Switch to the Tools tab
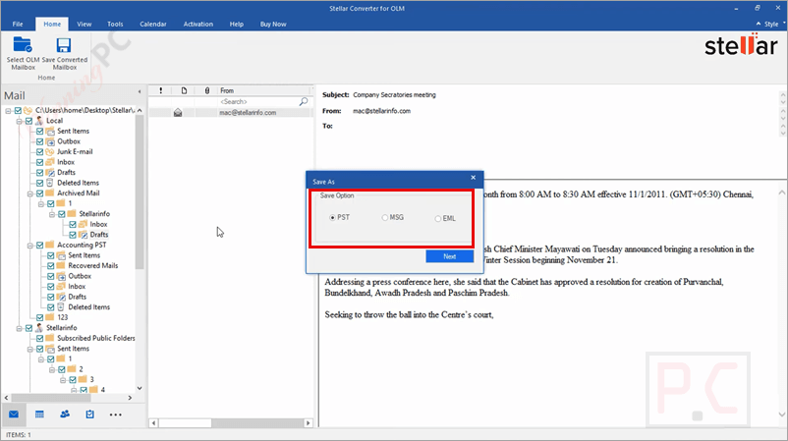 pyautogui.click(x=115, y=25)
